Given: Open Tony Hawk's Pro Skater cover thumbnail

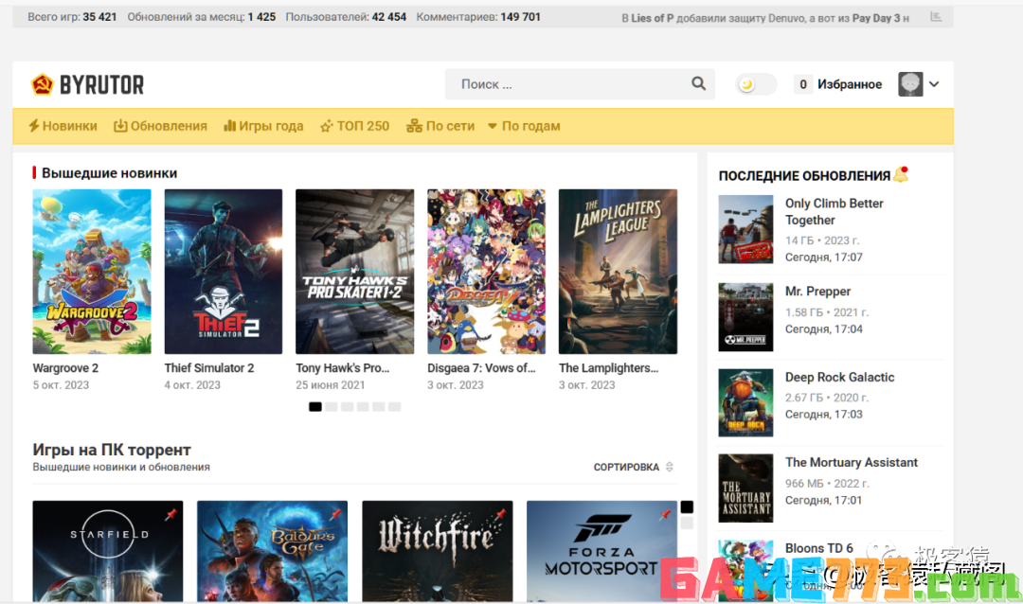Looking at the screenshot, I should click(x=355, y=272).
